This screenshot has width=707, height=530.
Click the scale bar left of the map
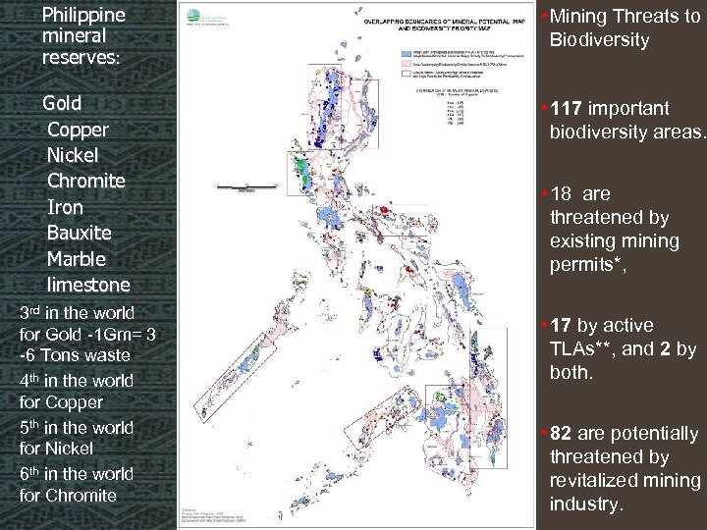click(246, 186)
